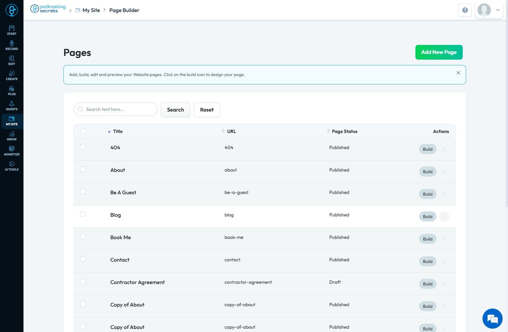The width and height of the screenshot is (508, 332).
Task: Open the Record section in sidebar
Action: (x=12, y=45)
